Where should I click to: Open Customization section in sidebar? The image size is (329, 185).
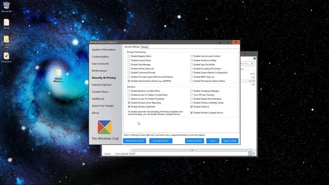tap(100, 57)
